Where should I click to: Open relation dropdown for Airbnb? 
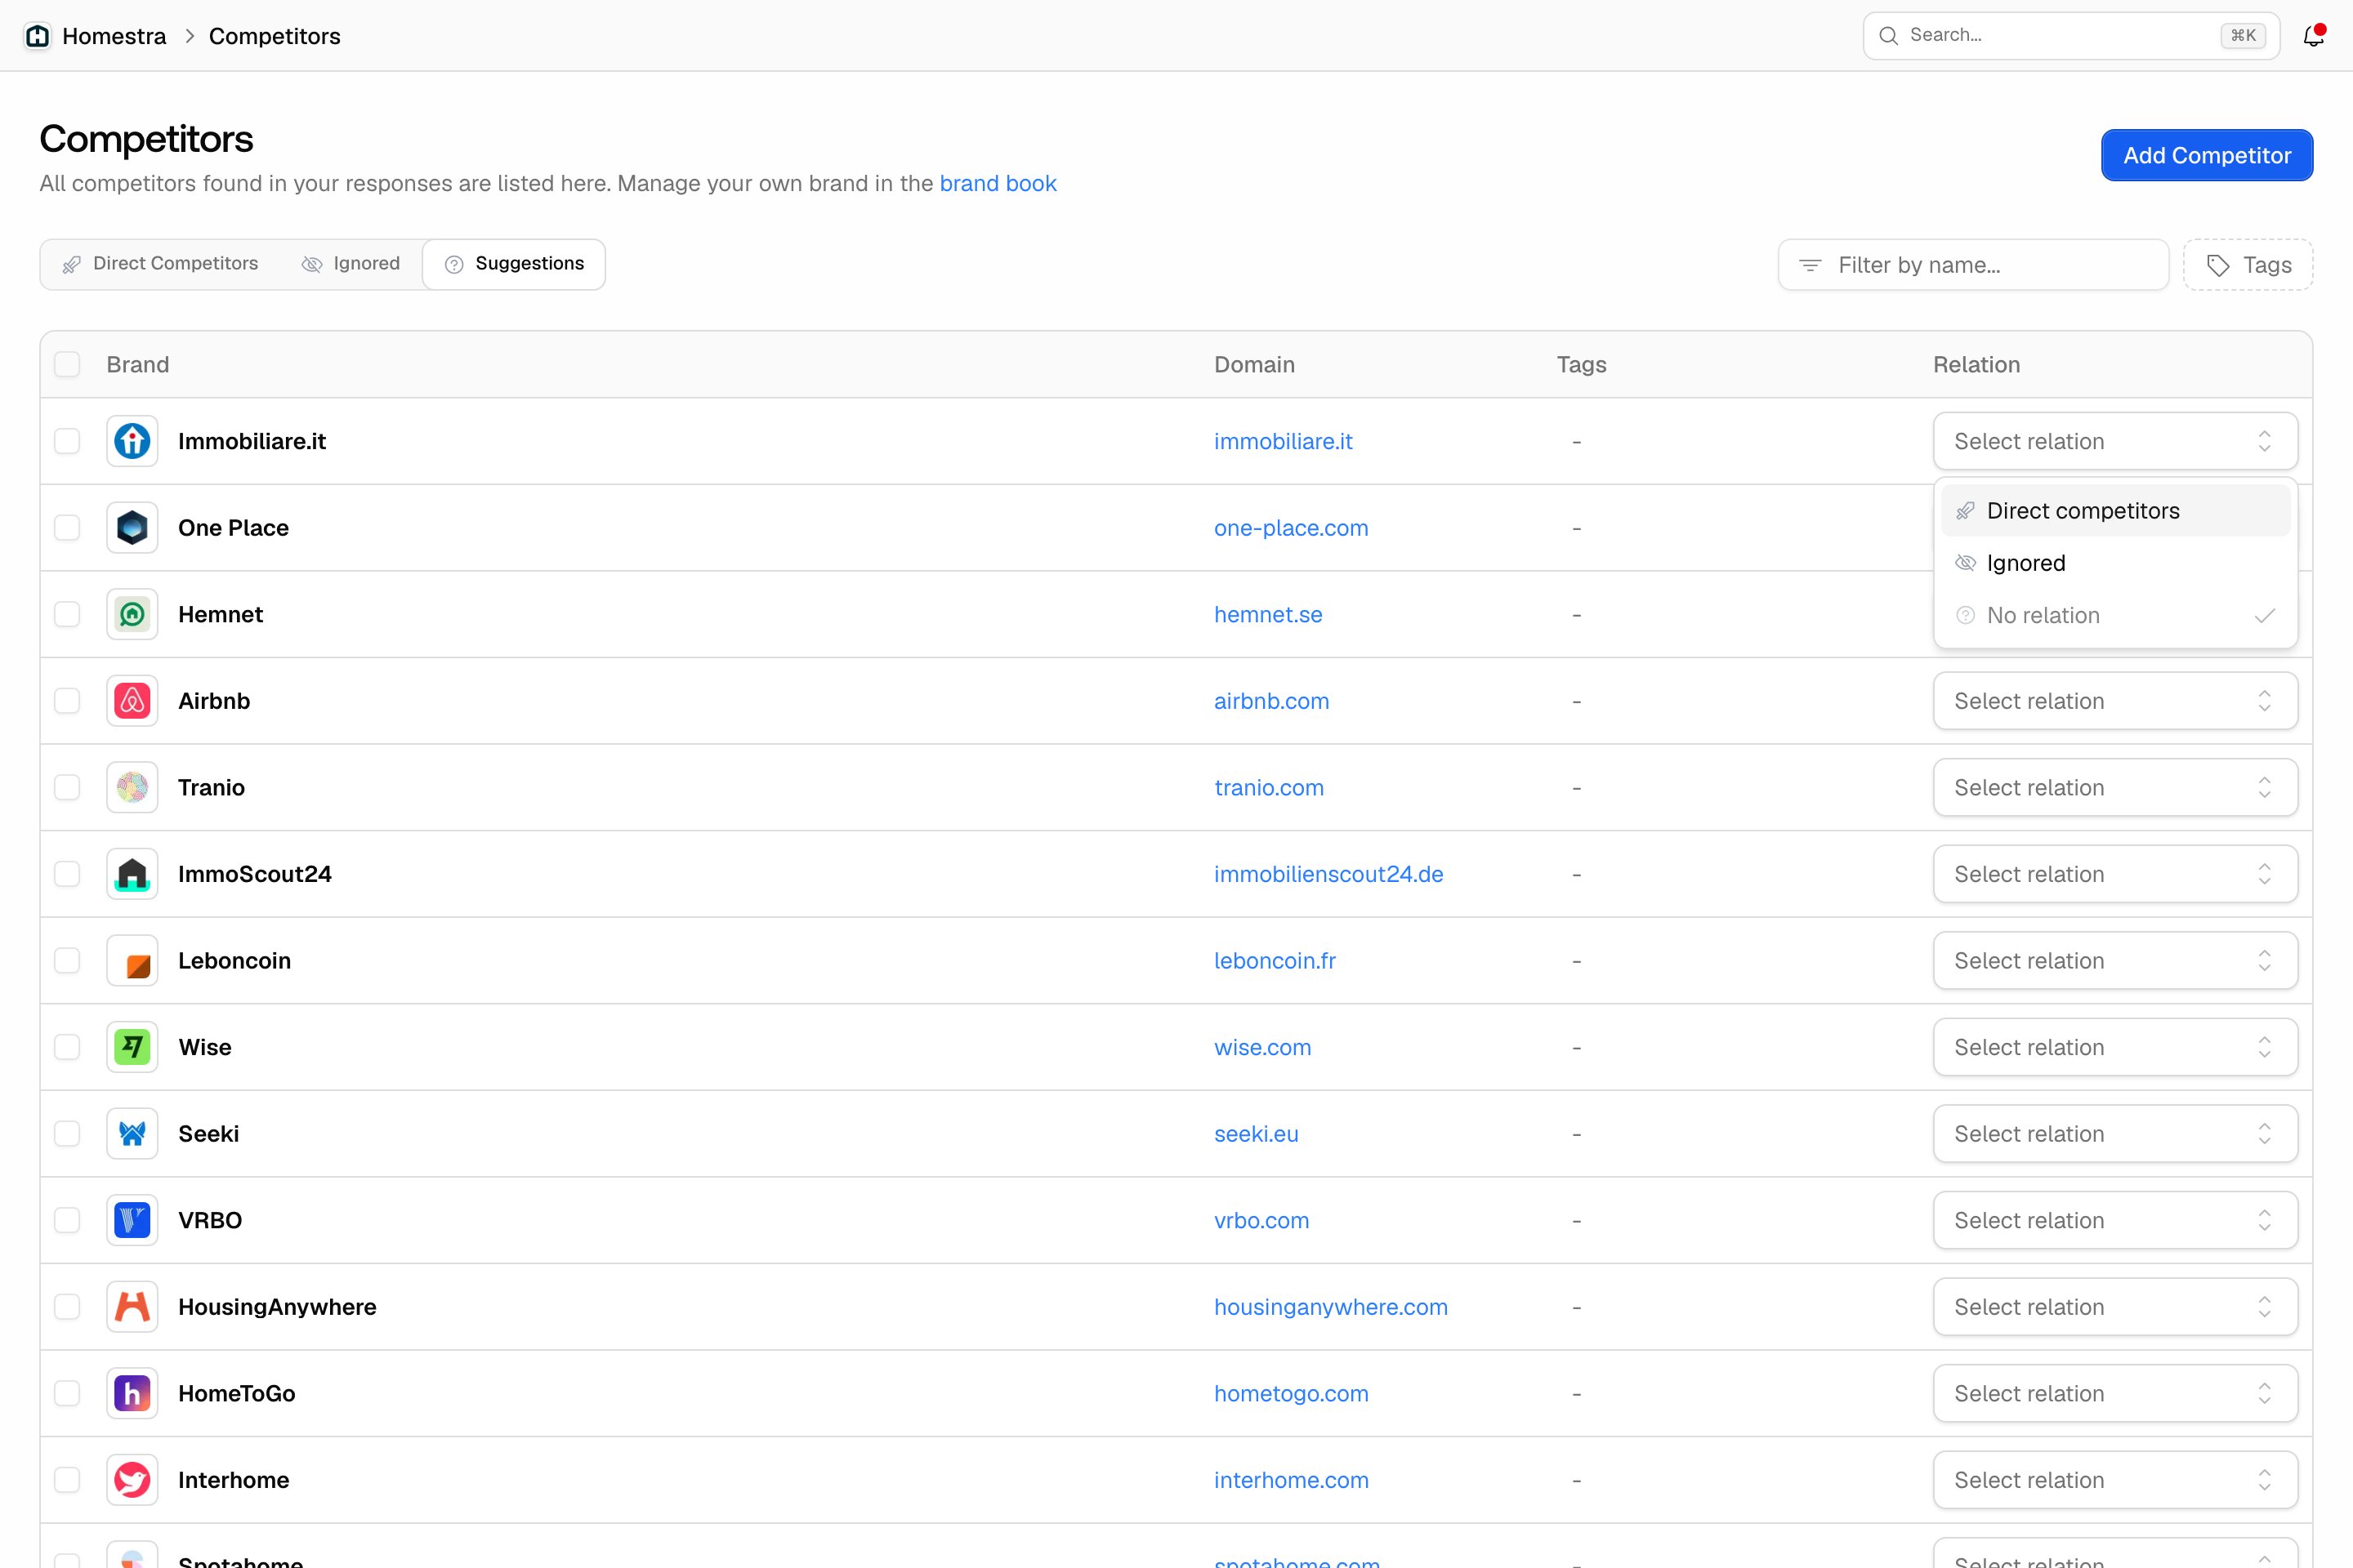click(2115, 701)
